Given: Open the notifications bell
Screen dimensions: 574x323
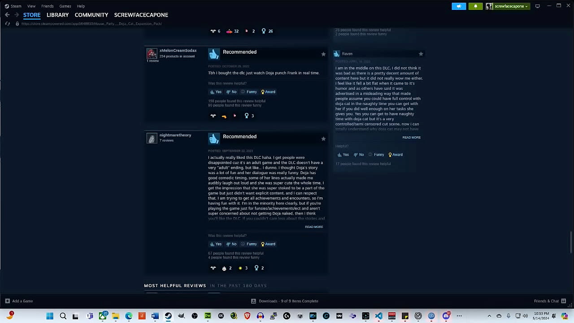Looking at the screenshot, I should click(475, 6).
